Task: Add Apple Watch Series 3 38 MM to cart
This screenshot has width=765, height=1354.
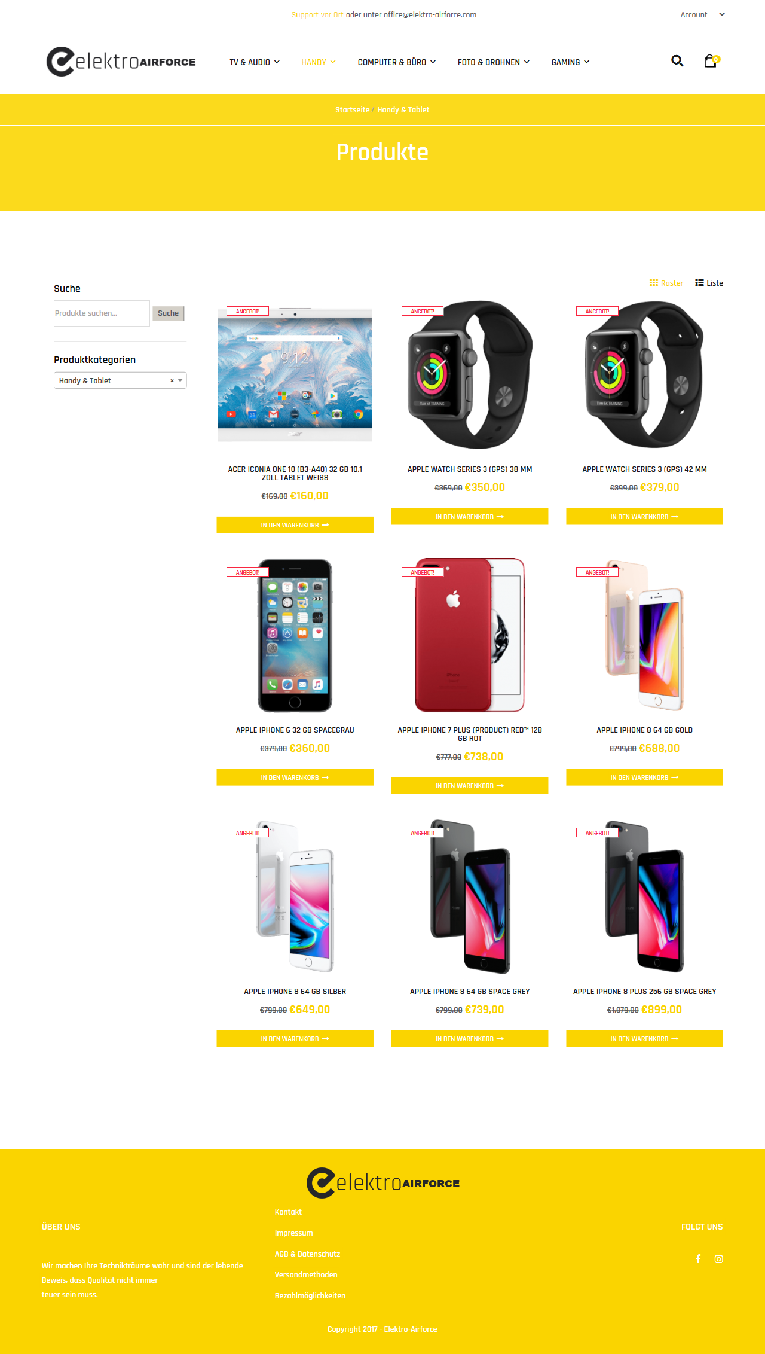Action: (x=470, y=517)
